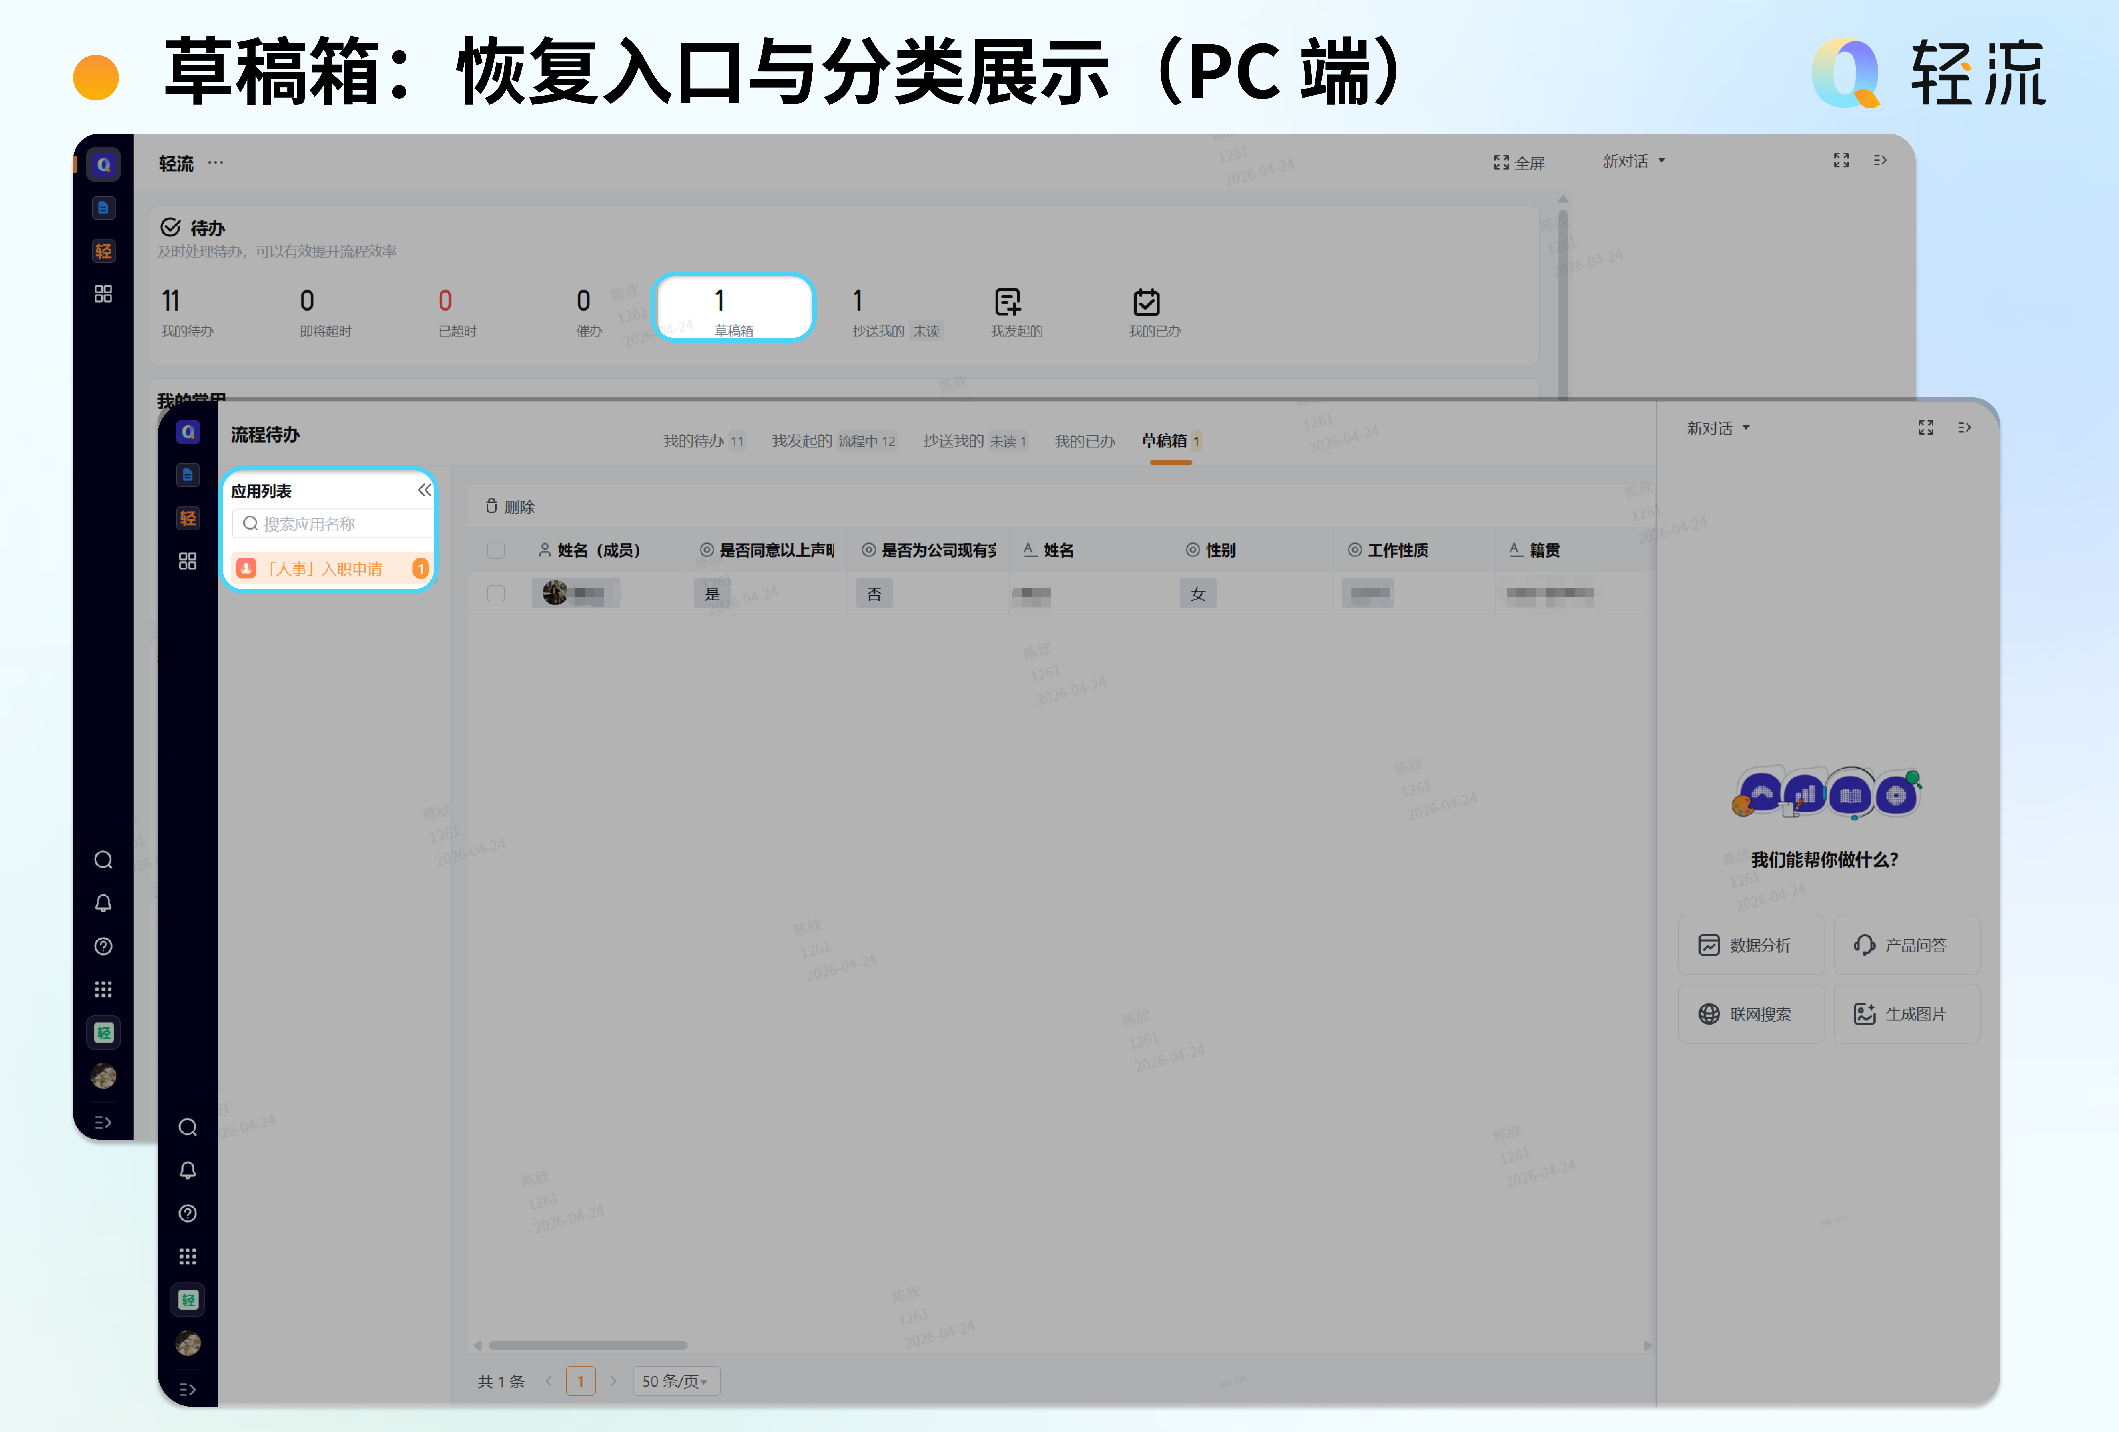Click green 轻 workspace icon in the back window sidebar
The image size is (2119, 1432).
tap(103, 1033)
